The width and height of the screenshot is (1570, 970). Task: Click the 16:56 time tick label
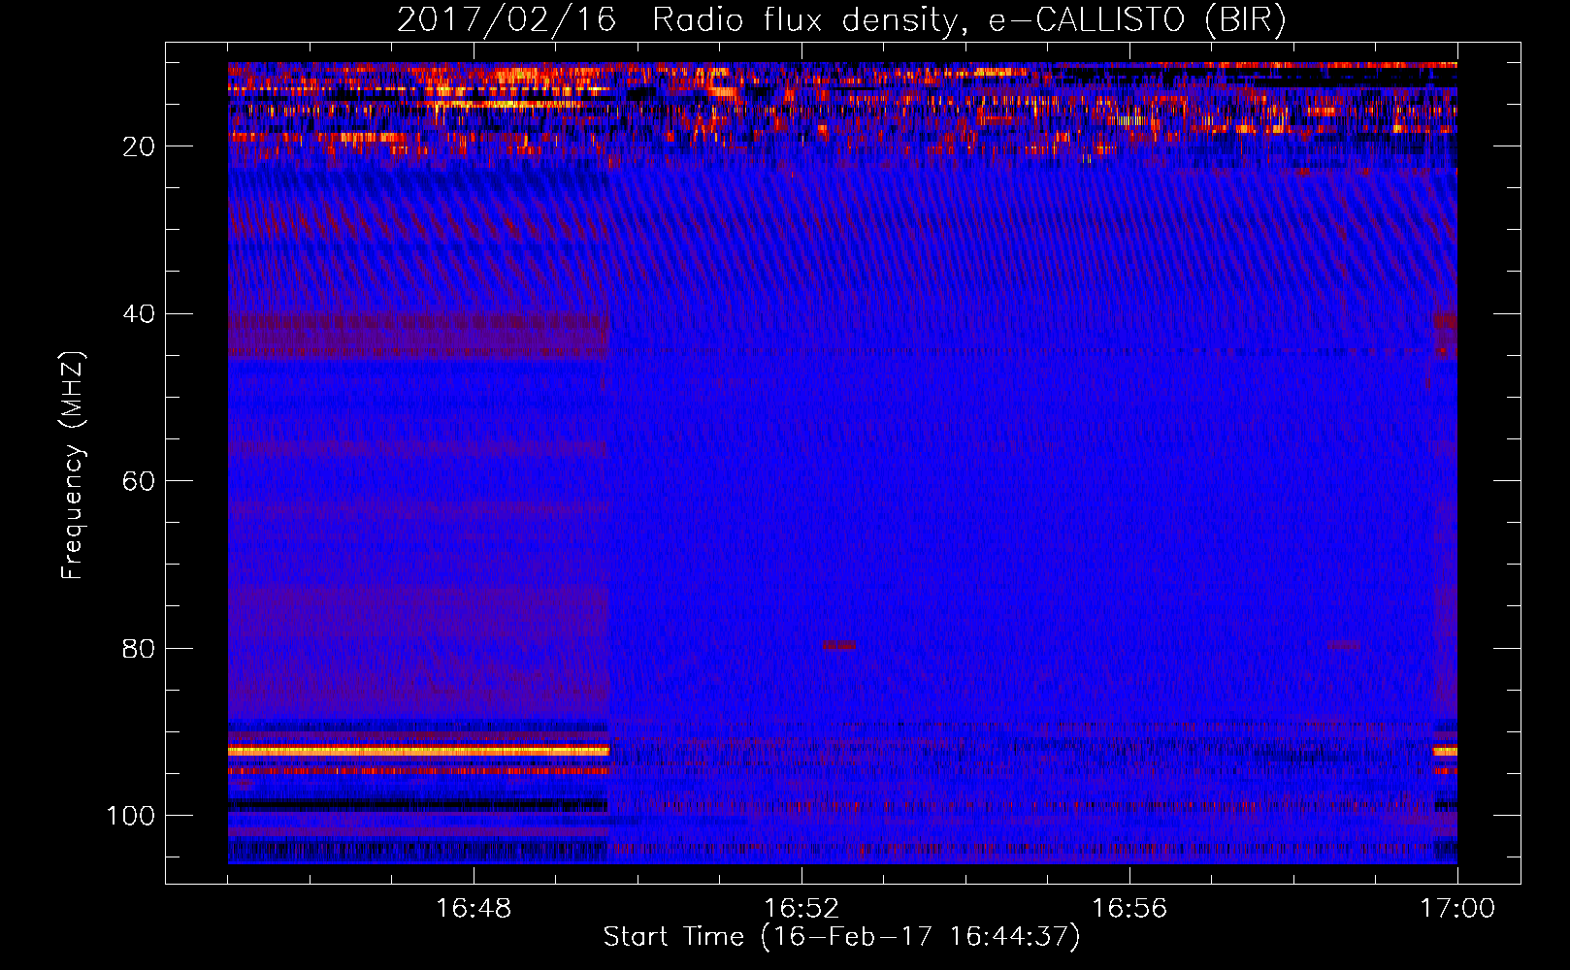(x=1129, y=909)
